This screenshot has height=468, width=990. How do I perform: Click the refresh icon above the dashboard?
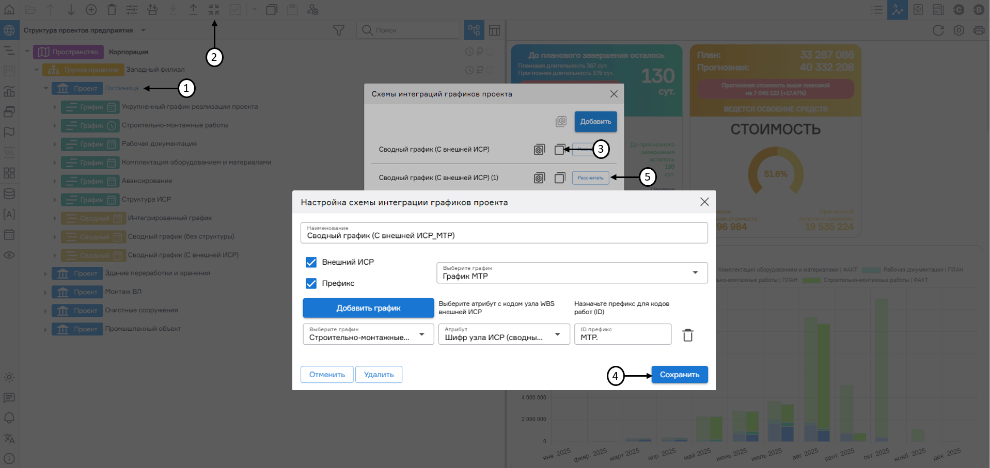pos(938,30)
